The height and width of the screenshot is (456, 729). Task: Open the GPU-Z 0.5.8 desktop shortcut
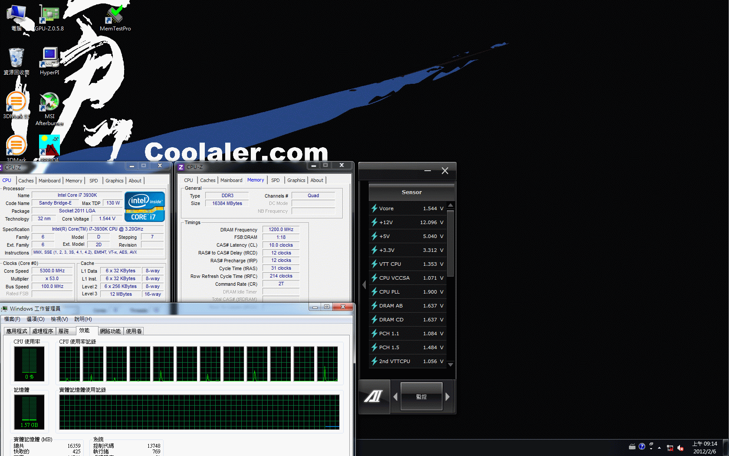[x=49, y=18]
